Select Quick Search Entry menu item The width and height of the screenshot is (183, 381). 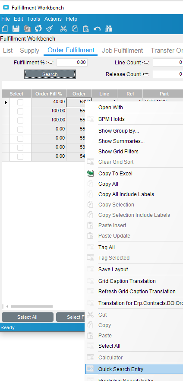pyautogui.click(x=120, y=369)
